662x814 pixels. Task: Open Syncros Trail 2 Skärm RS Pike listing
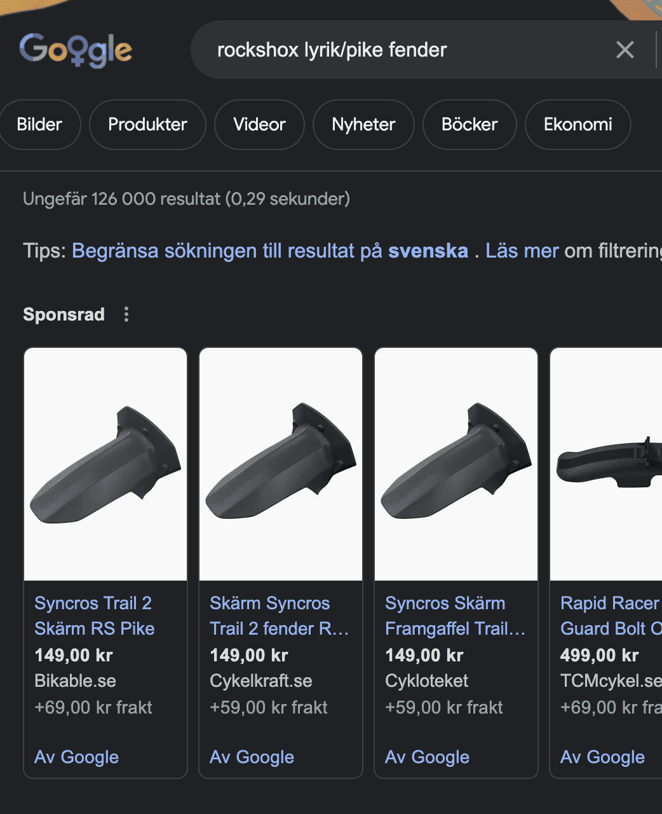[x=94, y=616]
